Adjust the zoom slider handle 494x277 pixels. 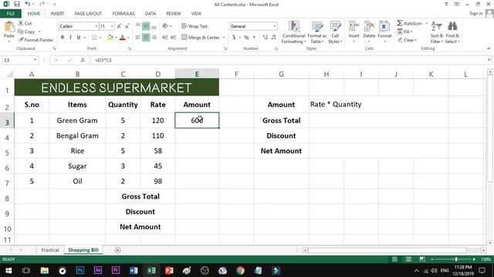coord(456,259)
